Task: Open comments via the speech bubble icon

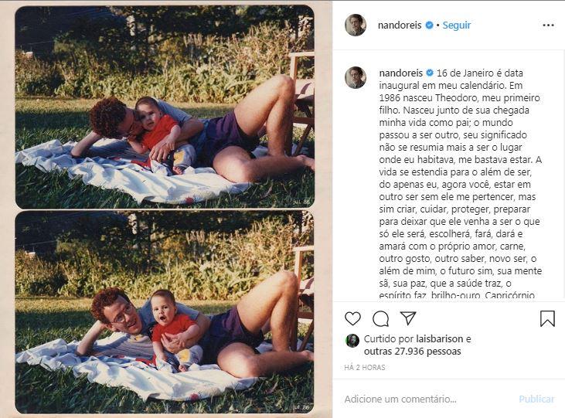Action: [380, 318]
